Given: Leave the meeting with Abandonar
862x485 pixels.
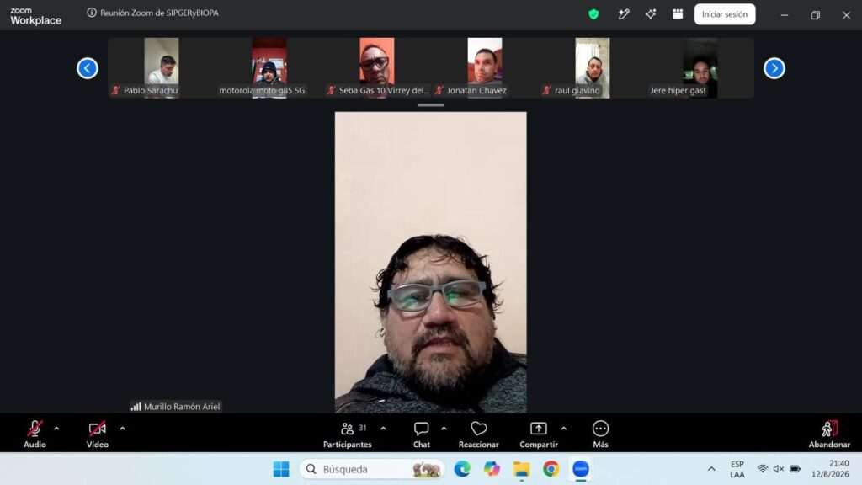Looking at the screenshot, I should 829,434.
